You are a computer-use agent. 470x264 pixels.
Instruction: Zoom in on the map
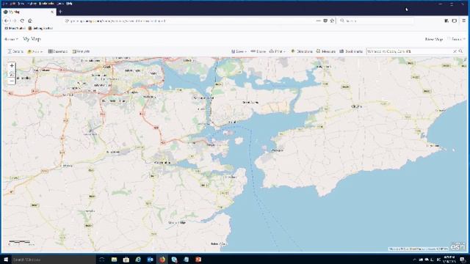pos(12,65)
